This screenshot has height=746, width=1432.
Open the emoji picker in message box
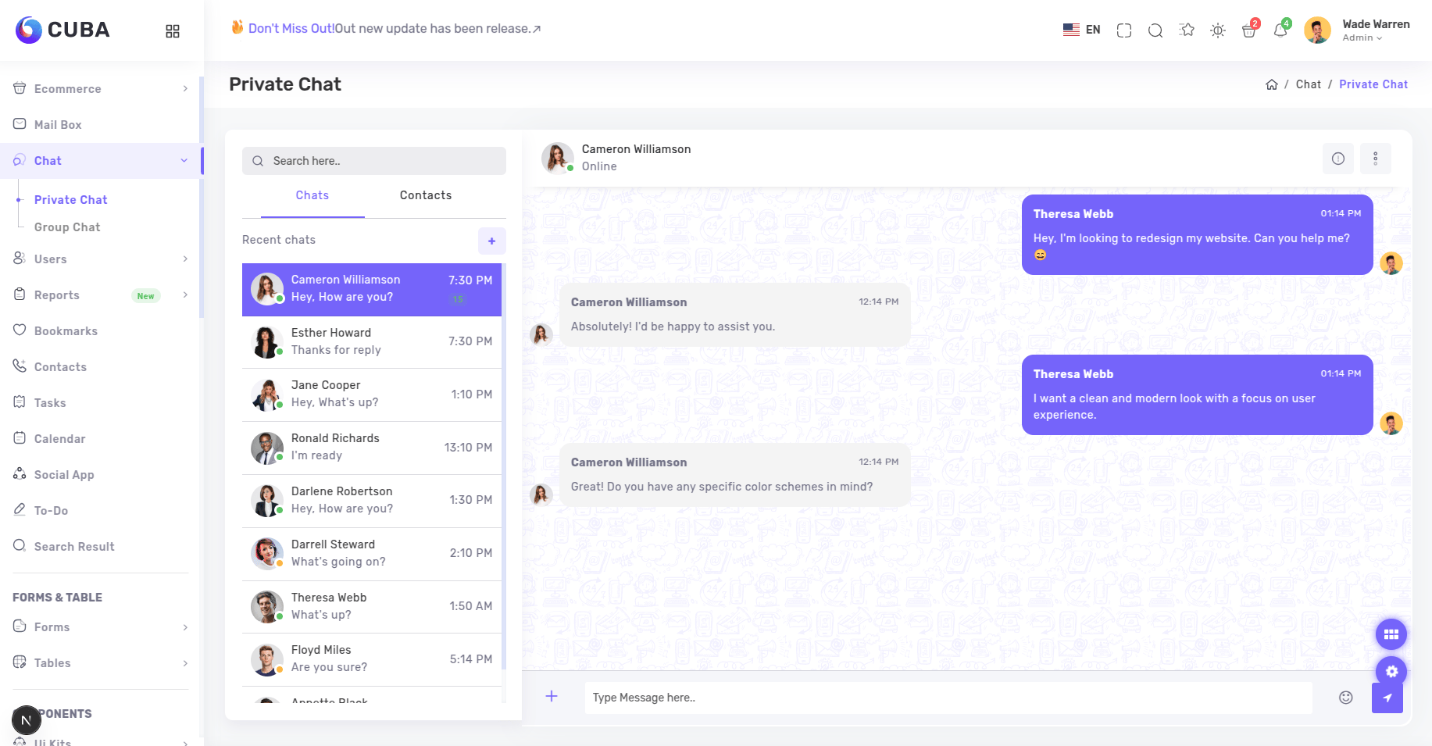(x=1345, y=698)
